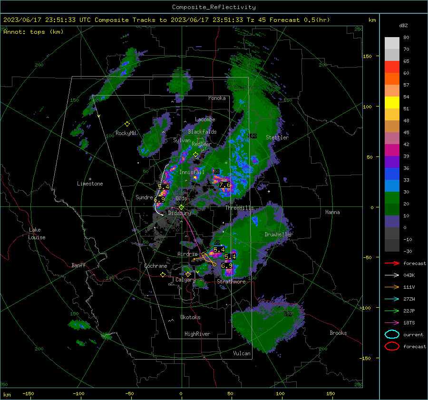Click the dBZ legend heading
This screenshot has height=400, width=428.
click(x=403, y=26)
